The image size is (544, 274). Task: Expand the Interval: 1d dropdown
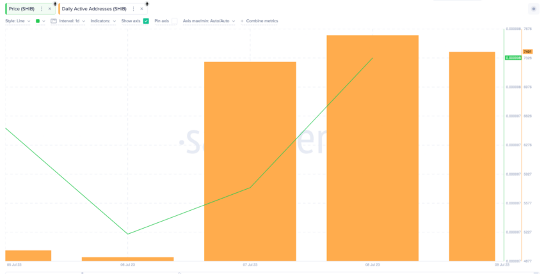pyautogui.click(x=72, y=21)
